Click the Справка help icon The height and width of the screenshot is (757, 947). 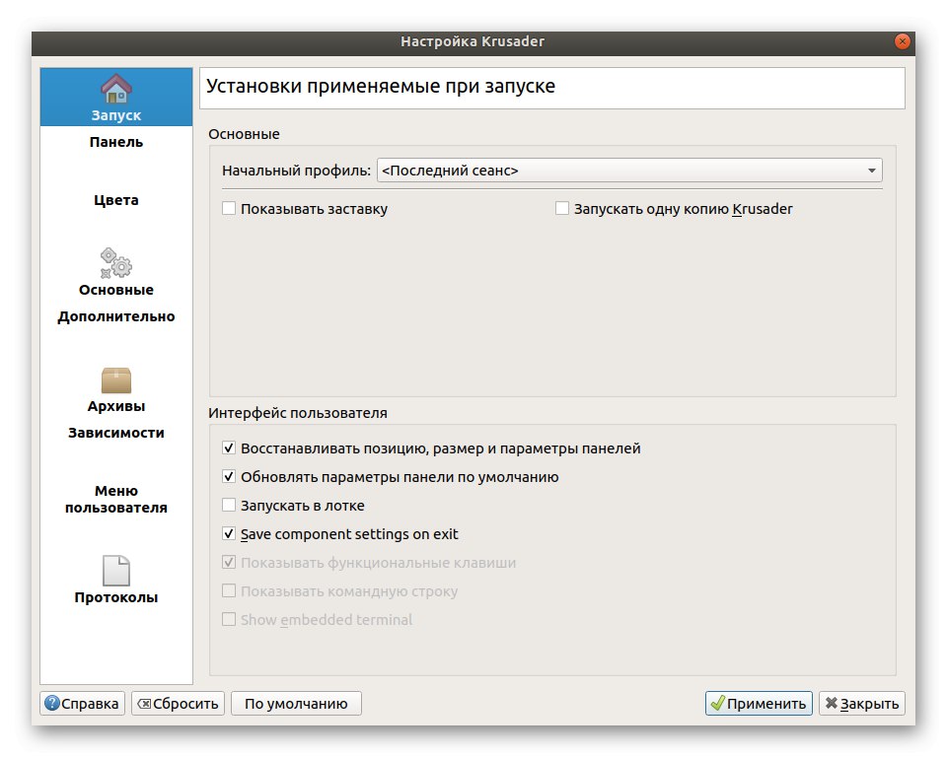52,704
